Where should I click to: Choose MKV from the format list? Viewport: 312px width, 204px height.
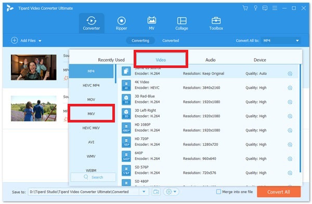tap(92, 114)
